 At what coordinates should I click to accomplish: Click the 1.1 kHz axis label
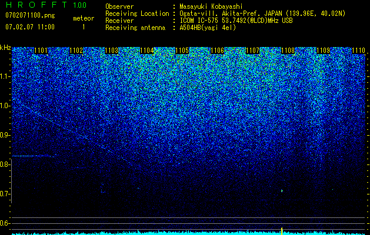pos(5,76)
